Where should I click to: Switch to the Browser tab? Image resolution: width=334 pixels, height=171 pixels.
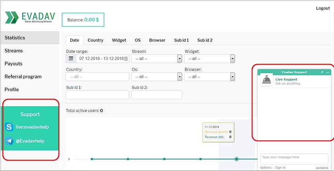pyautogui.click(x=157, y=40)
